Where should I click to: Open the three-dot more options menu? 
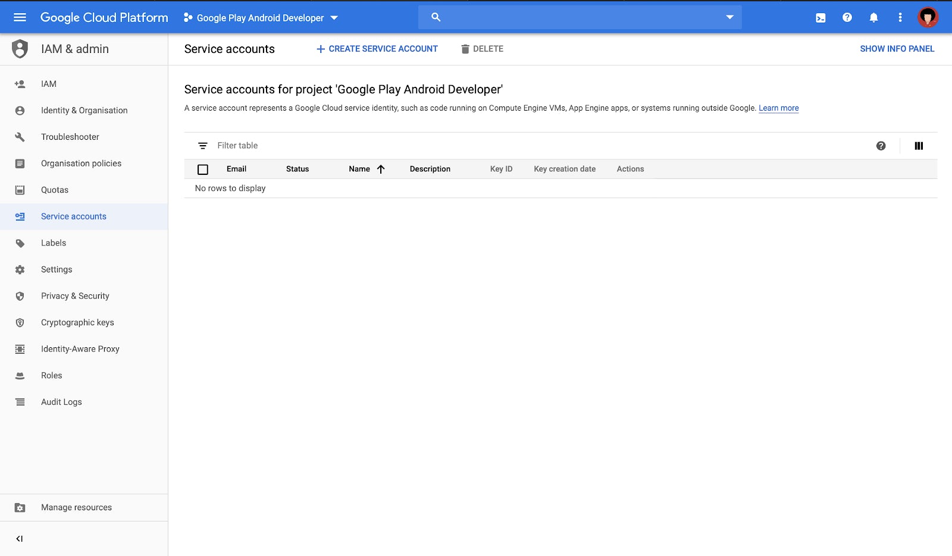click(900, 18)
